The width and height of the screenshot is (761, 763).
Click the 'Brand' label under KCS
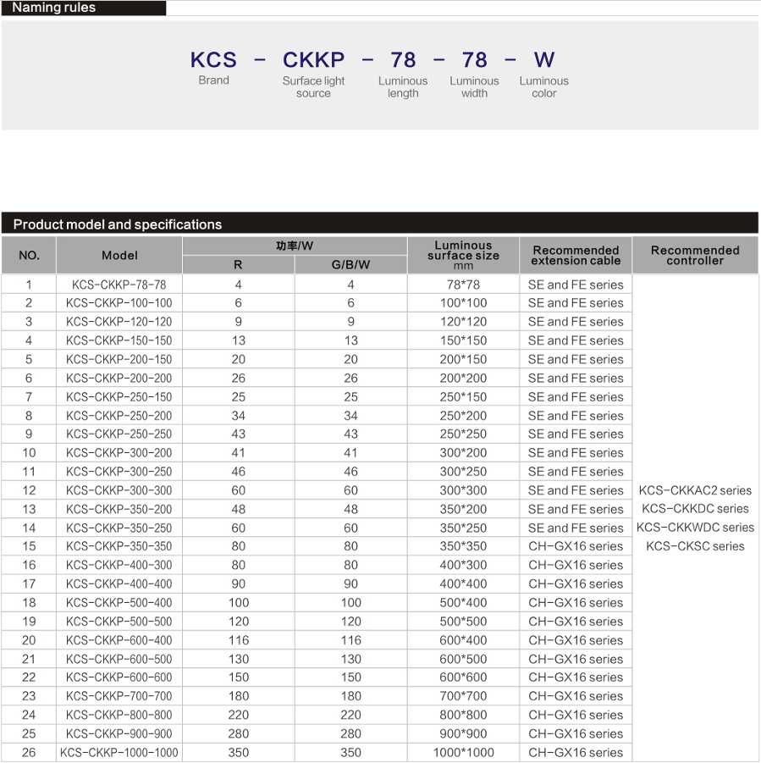coord(213,80)
